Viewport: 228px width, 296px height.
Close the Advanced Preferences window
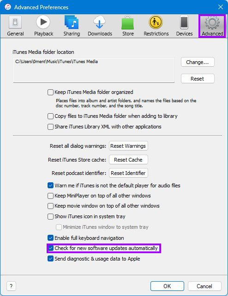[221, 7]
